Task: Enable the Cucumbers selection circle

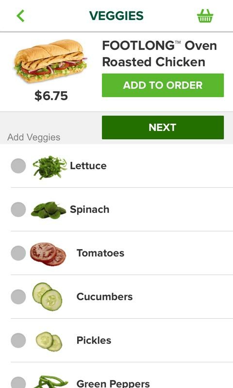Action: (x=18, y=296)
